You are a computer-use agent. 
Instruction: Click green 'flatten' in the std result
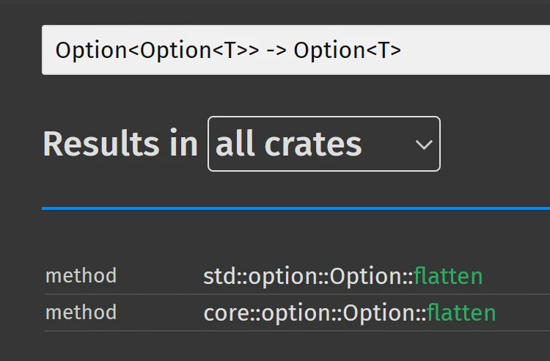(x=448, y=277)
